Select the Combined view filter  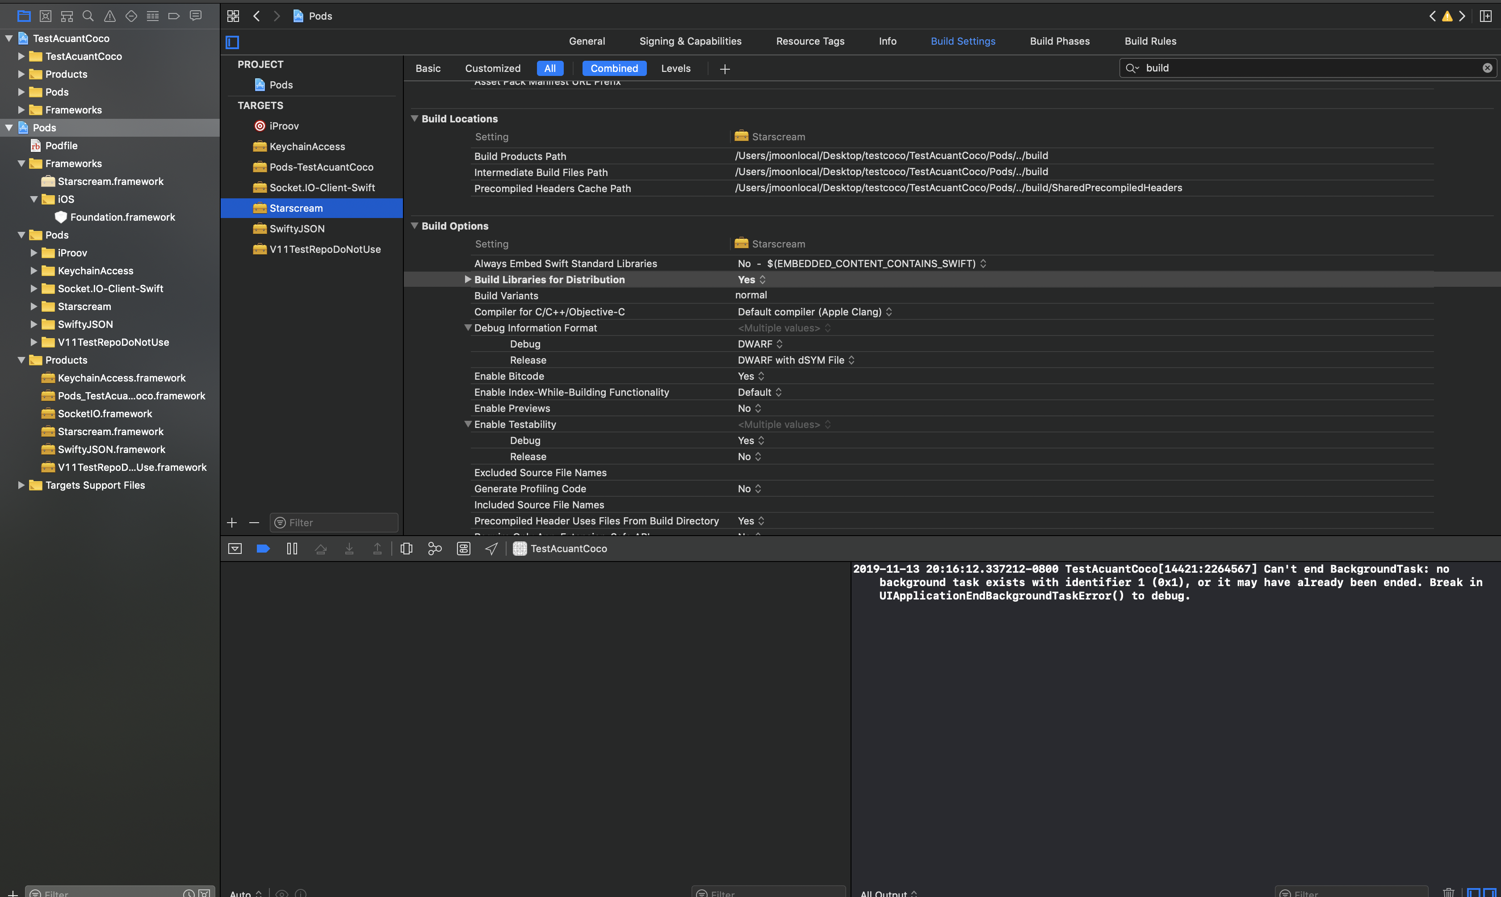point(614,68)
